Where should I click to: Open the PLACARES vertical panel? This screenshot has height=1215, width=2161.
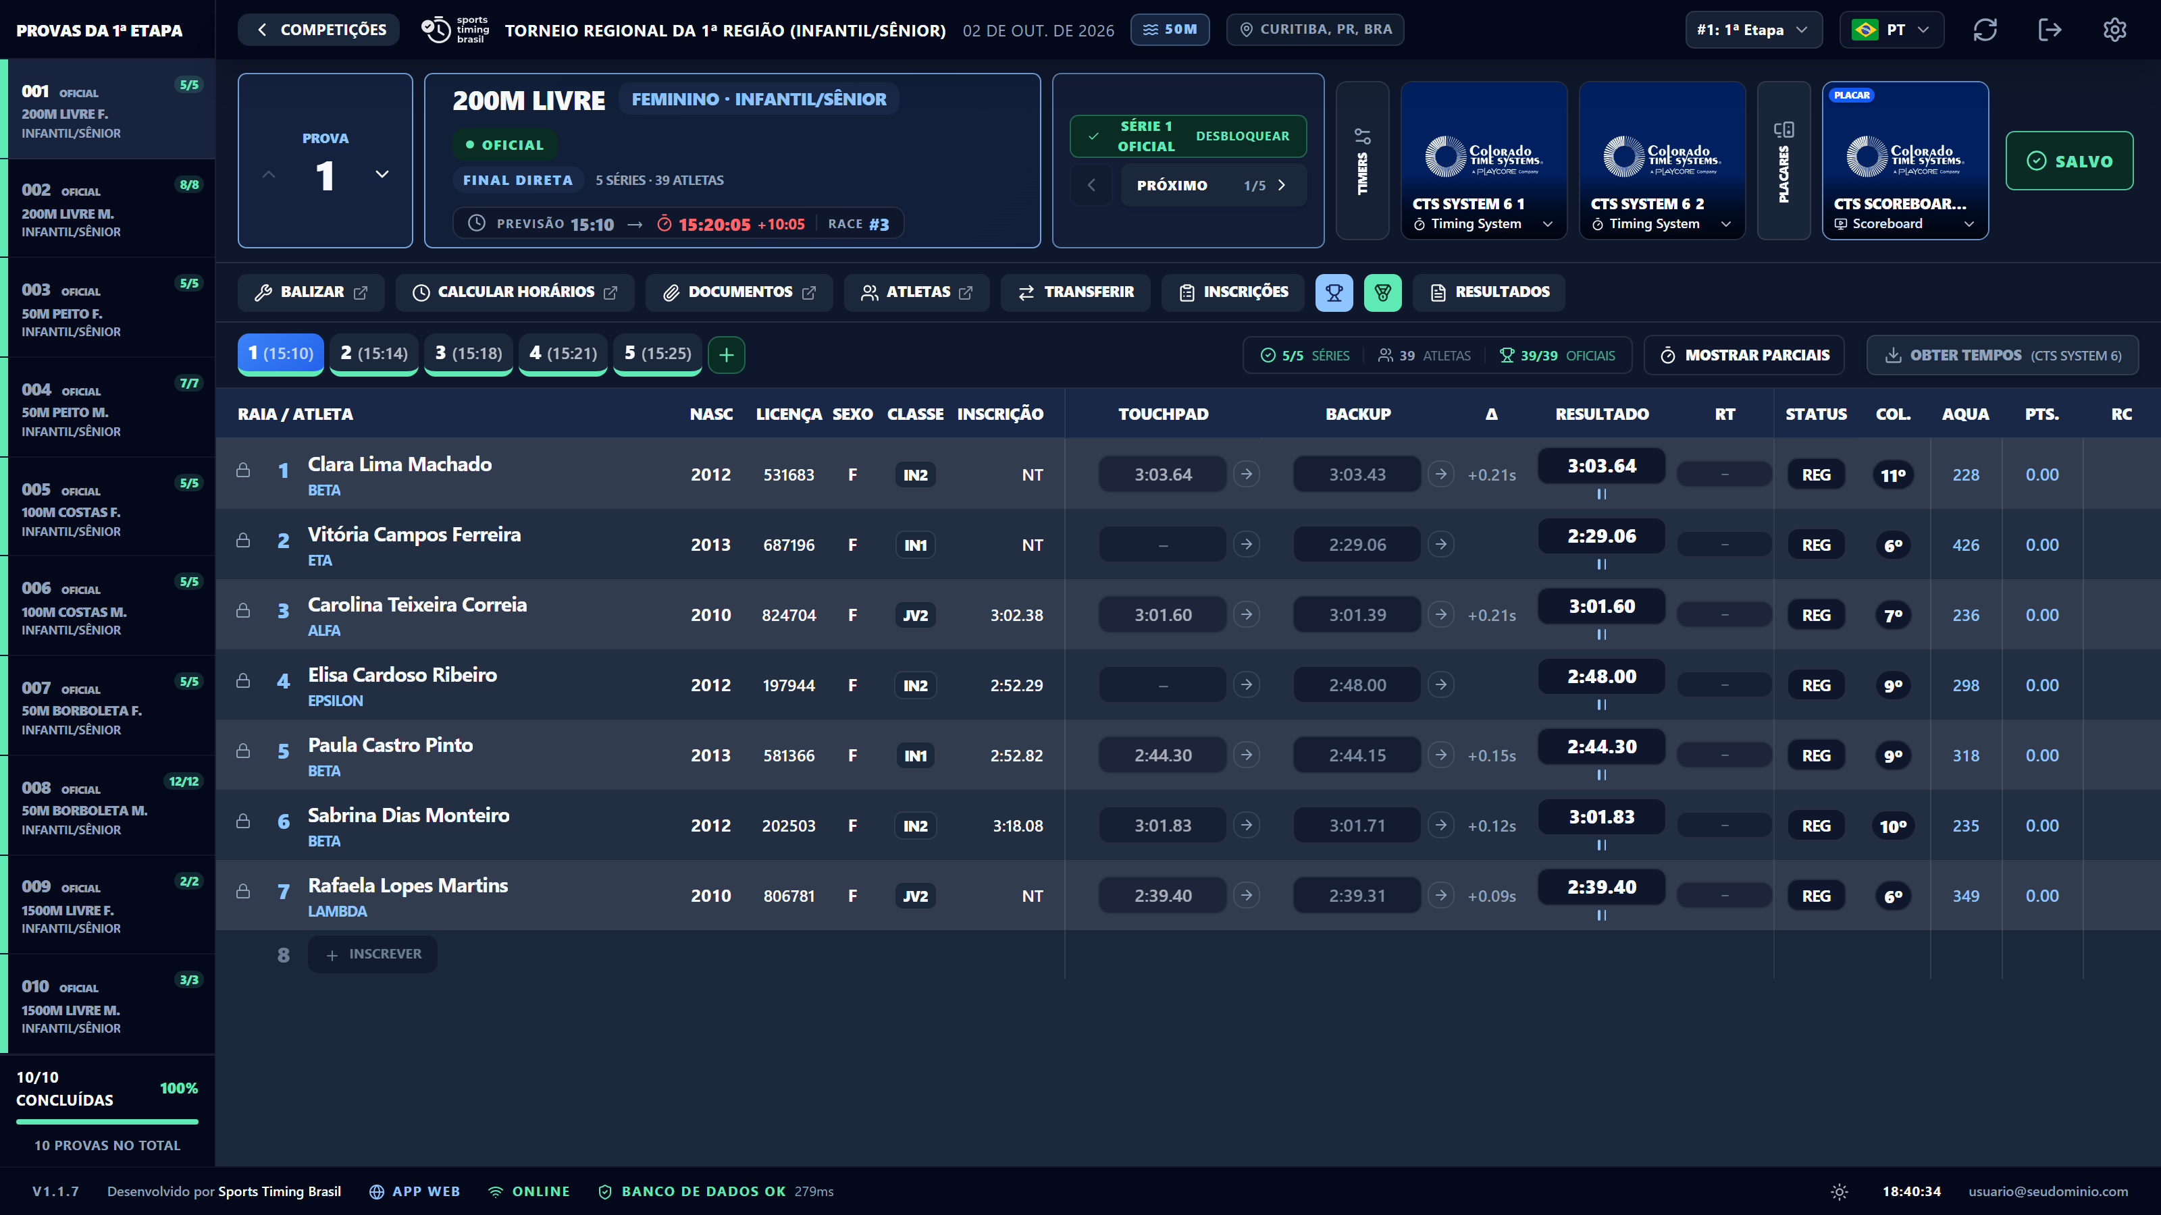point(1784,160)
